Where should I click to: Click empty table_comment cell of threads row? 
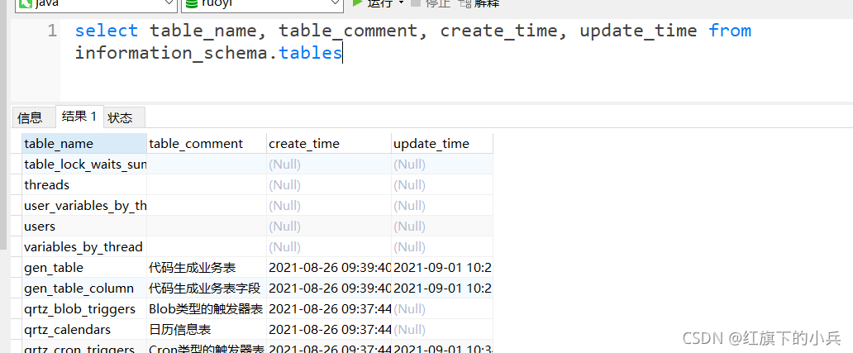[207, 185]
